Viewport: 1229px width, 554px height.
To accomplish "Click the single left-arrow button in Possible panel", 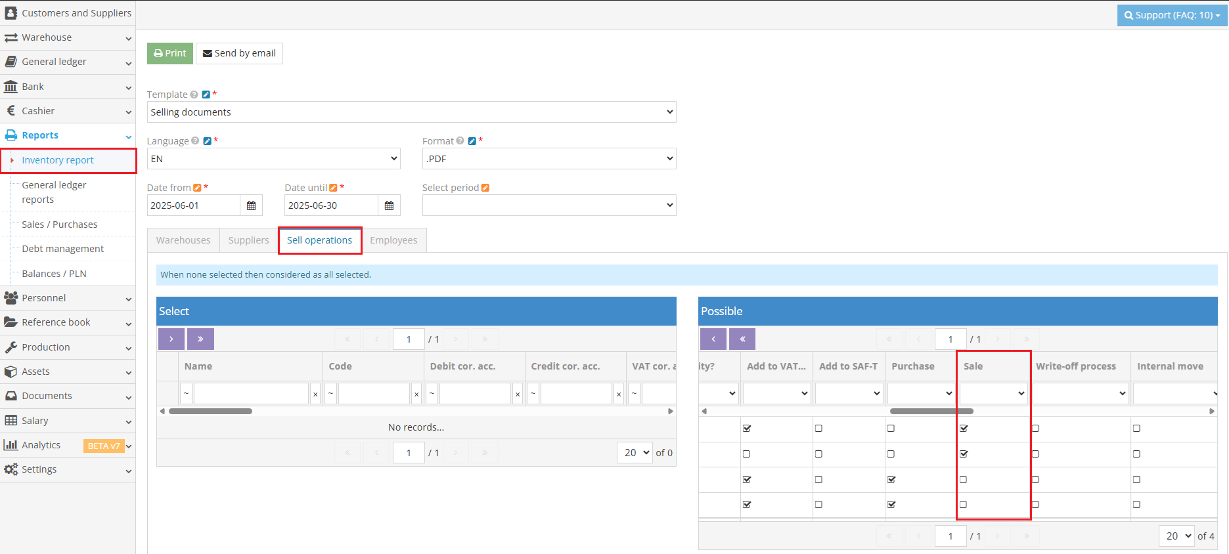I will click(713, 339).
